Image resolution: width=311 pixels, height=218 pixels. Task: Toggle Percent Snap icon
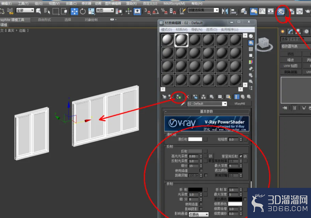164,11
